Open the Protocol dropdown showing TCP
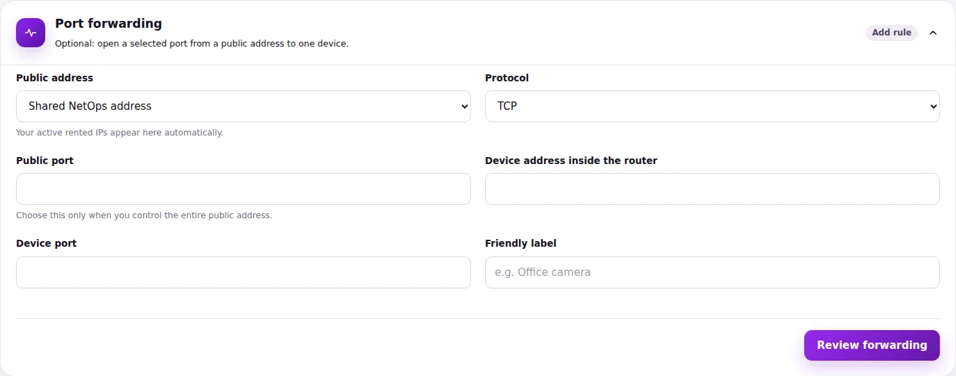 [712, 106]
